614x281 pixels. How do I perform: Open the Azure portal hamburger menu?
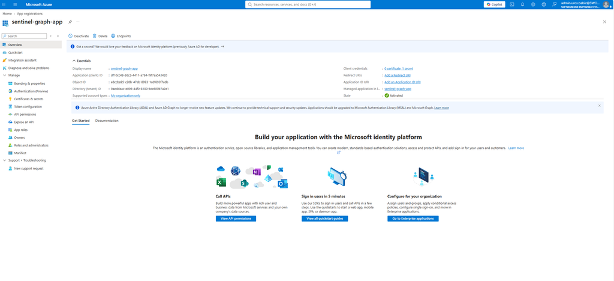(x=15, y=4)
